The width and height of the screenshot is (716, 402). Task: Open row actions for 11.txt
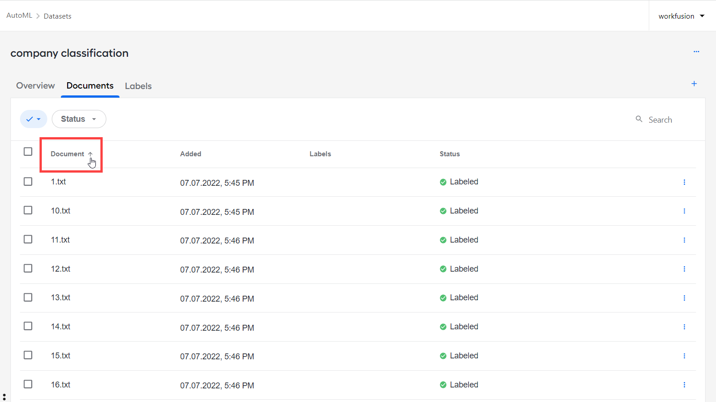(x=684, y=240)
